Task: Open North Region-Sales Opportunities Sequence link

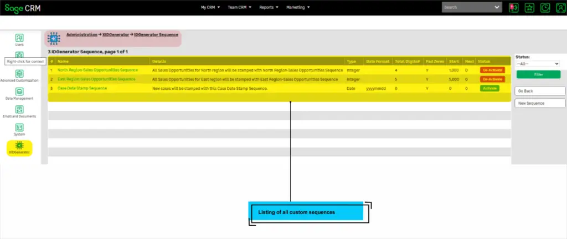Action: coord(97,70)
